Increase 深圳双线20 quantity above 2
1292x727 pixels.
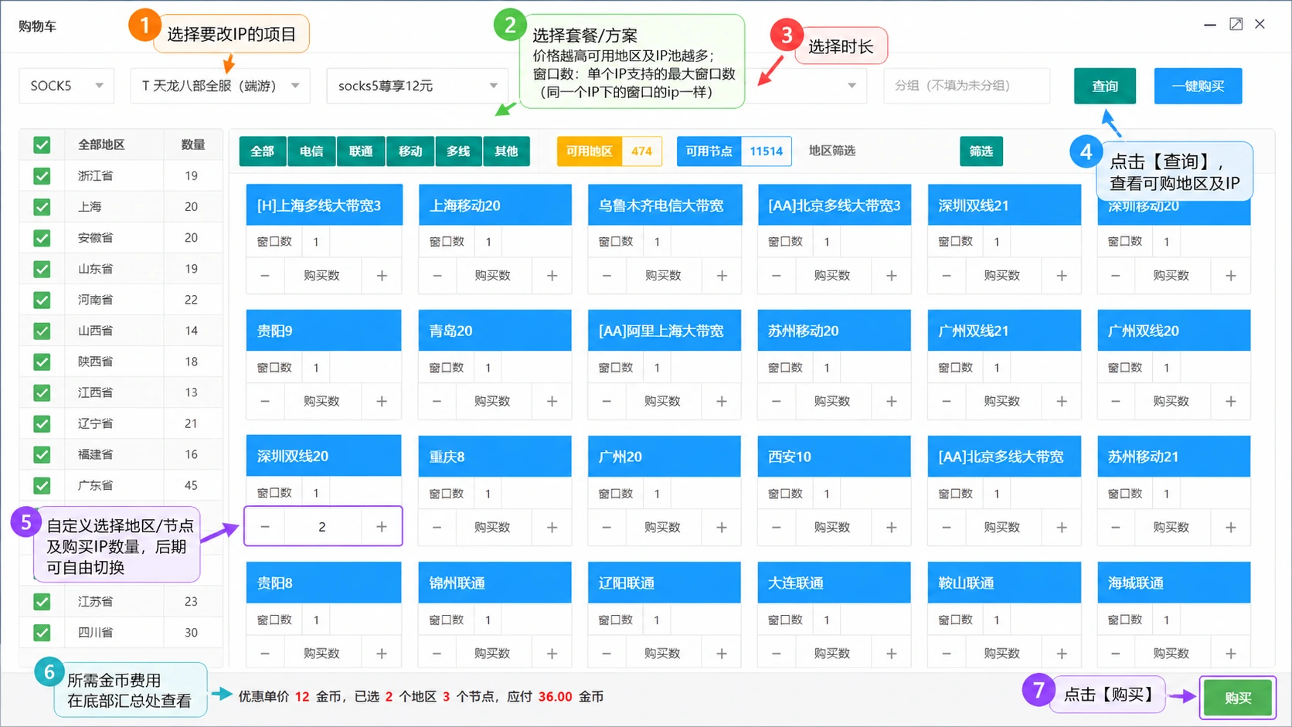(382, 527)
